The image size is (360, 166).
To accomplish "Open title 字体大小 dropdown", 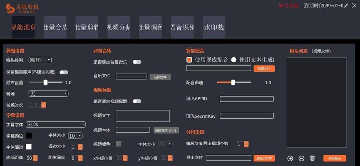I will pos(165,144).
